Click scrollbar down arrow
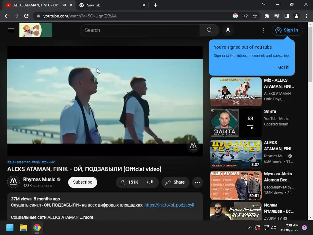Viewport: 313px width, 235px height. click(x=310, y=218)
